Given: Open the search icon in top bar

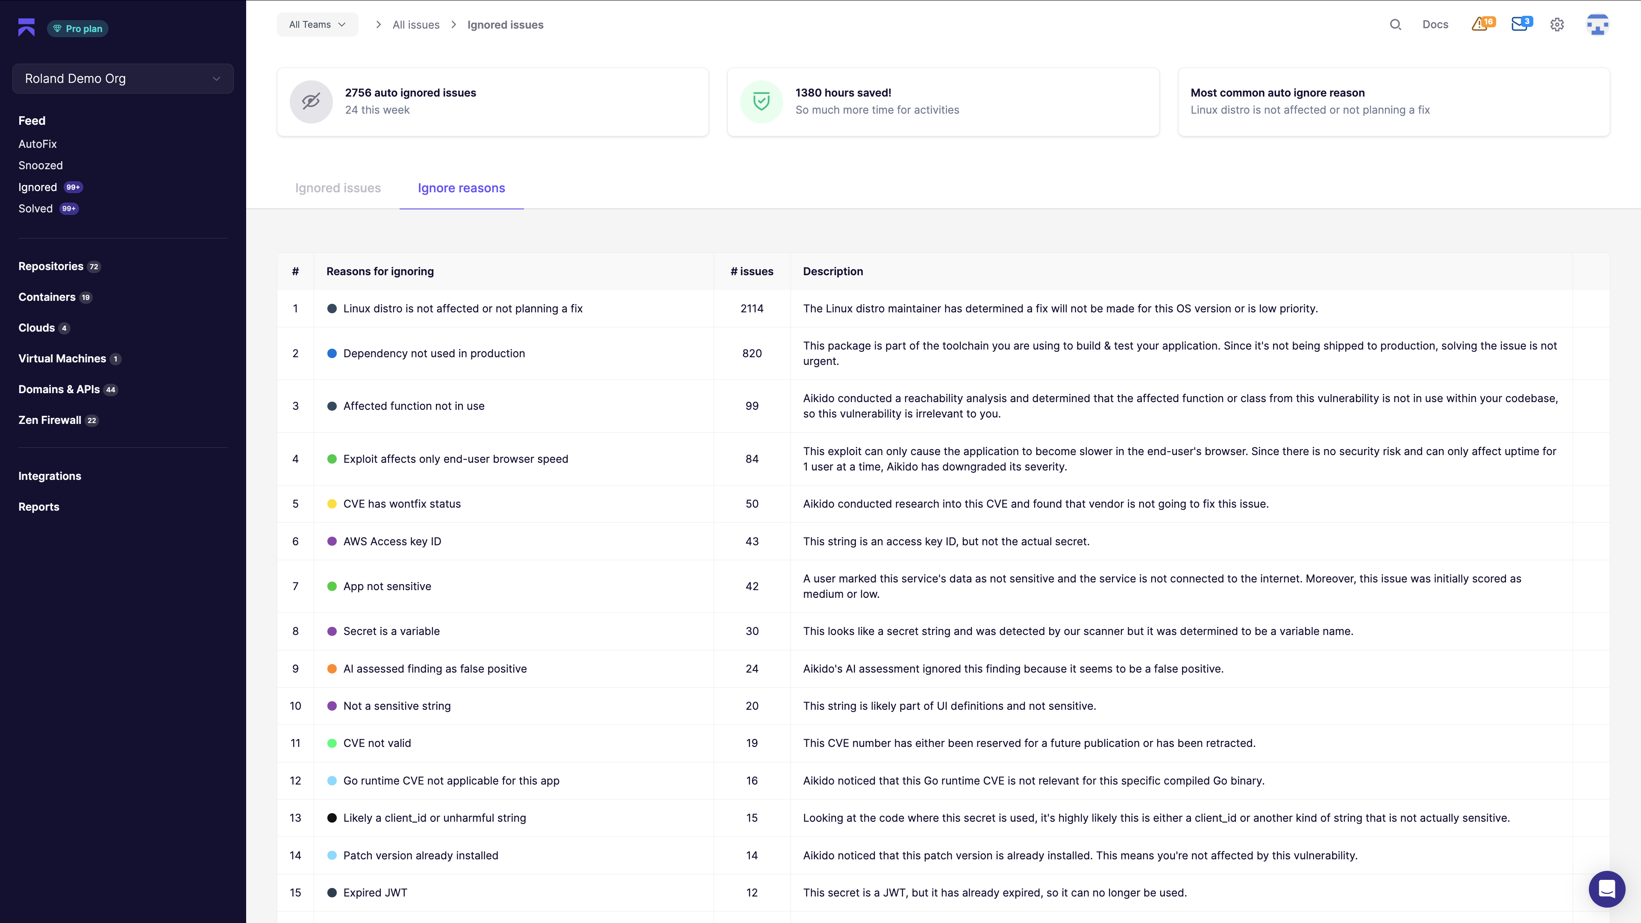Looking at the screenshot, I should pyautogui.click(x=1395, y=25).
